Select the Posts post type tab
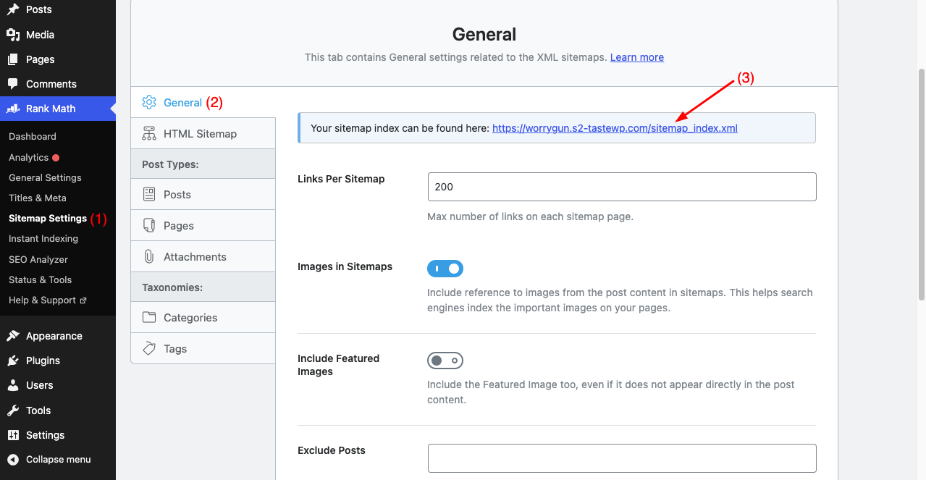This screenshot has width=926, height=480. pos(203,194)
